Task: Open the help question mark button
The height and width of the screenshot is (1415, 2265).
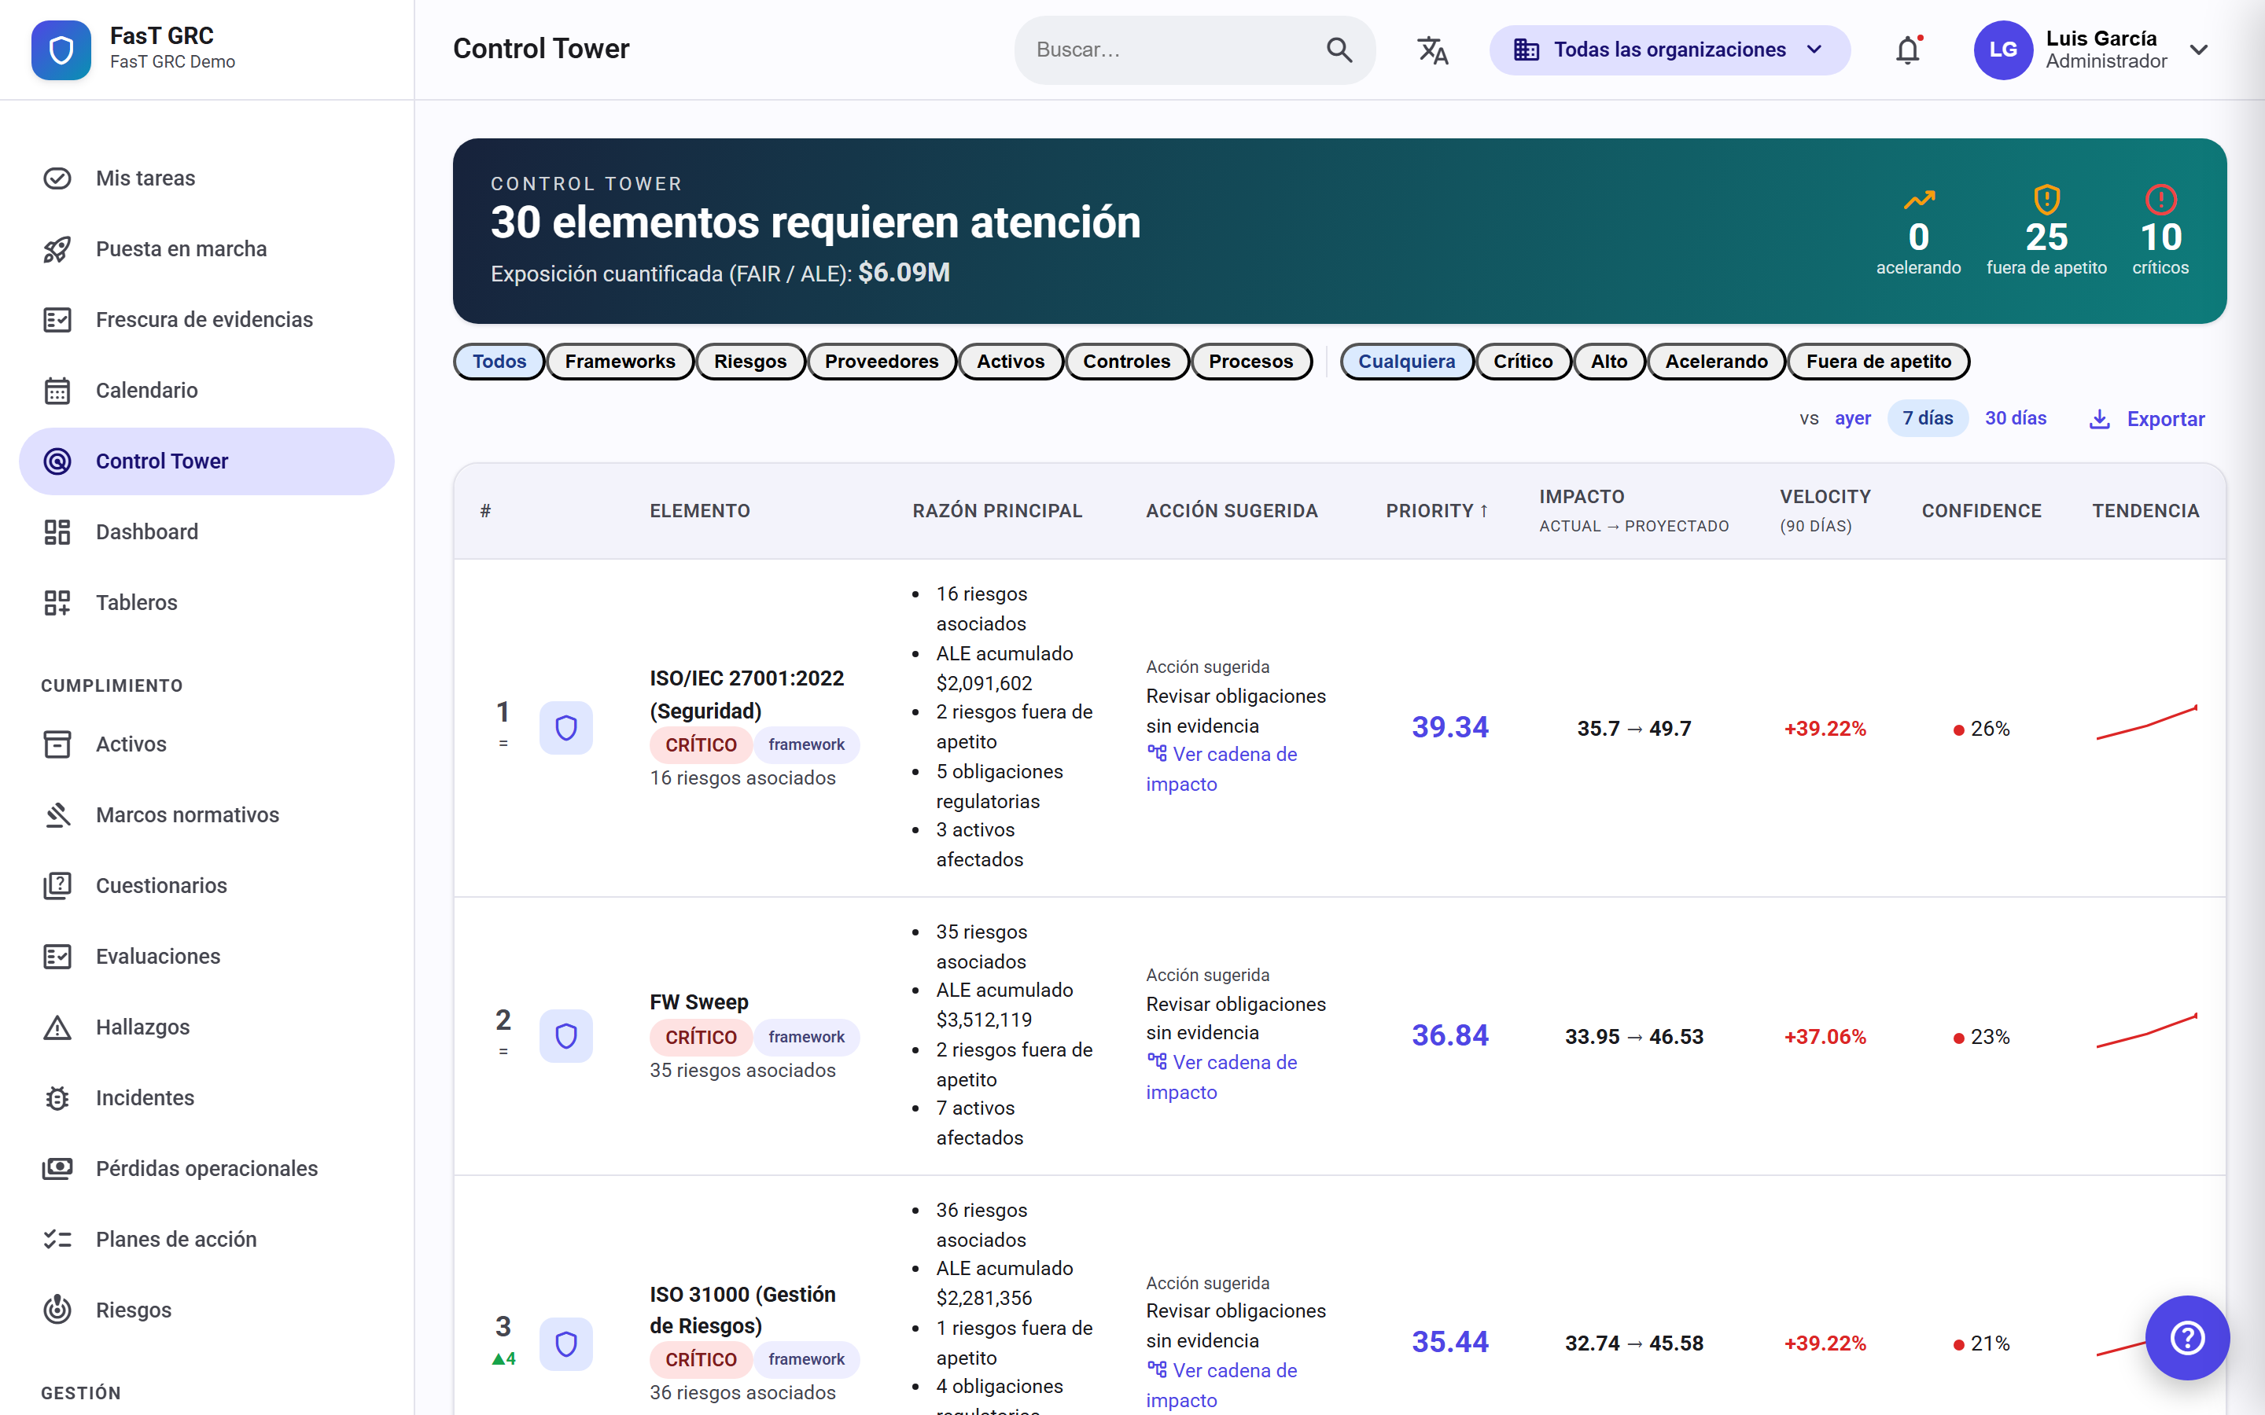Action: coord(2187,1336)
